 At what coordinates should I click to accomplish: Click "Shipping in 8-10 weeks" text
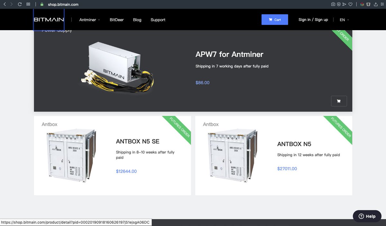pyautogui.click(x=145, y=155)
